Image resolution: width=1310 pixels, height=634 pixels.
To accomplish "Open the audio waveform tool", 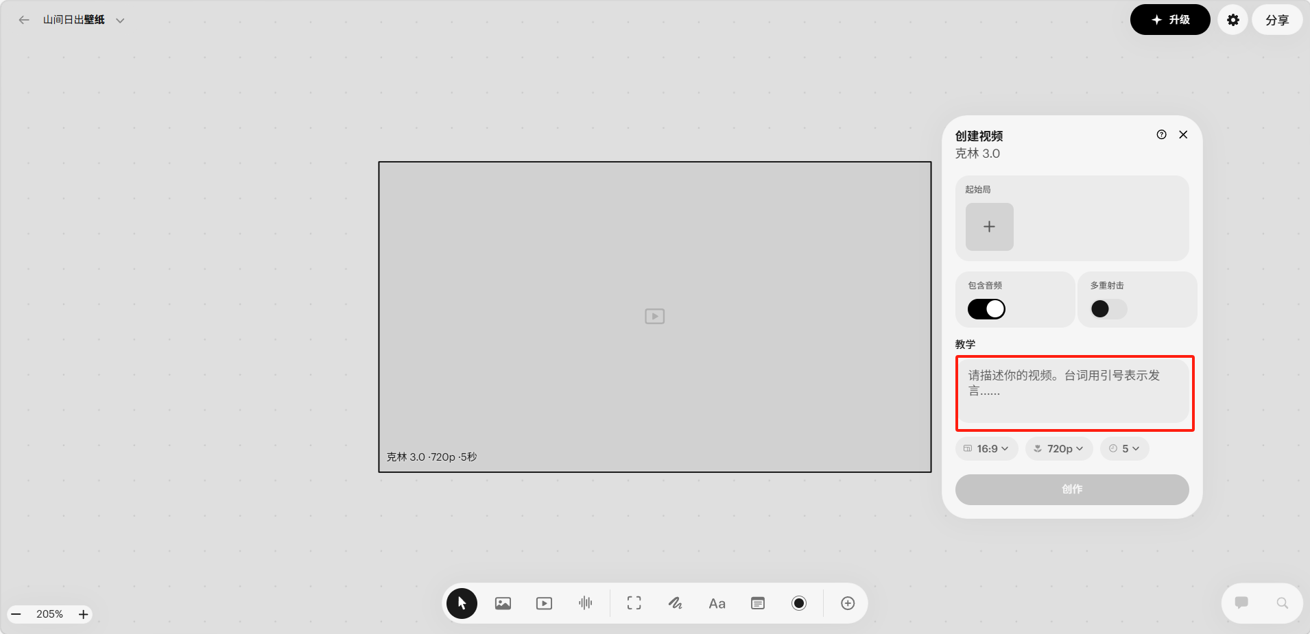I will point(585,603).
